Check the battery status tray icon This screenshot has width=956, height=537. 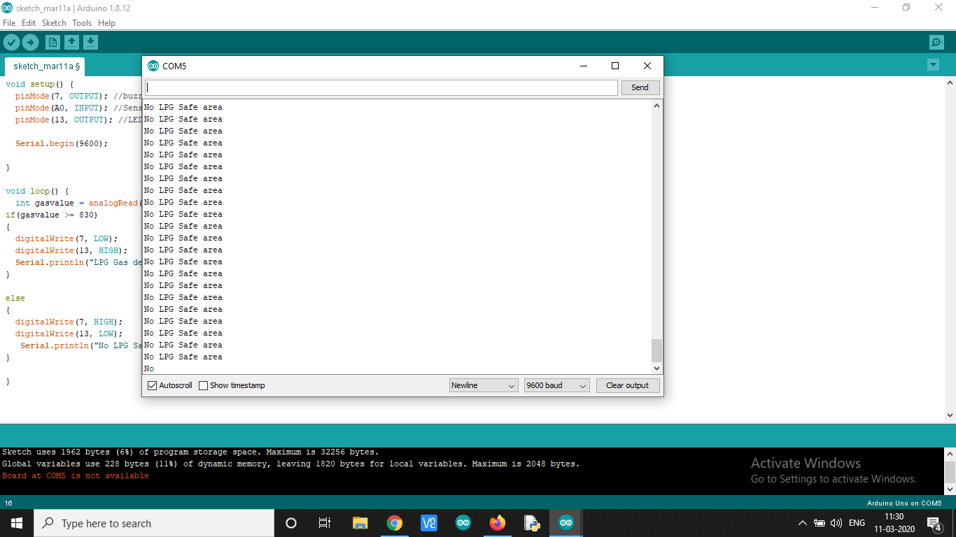(820, 523)
